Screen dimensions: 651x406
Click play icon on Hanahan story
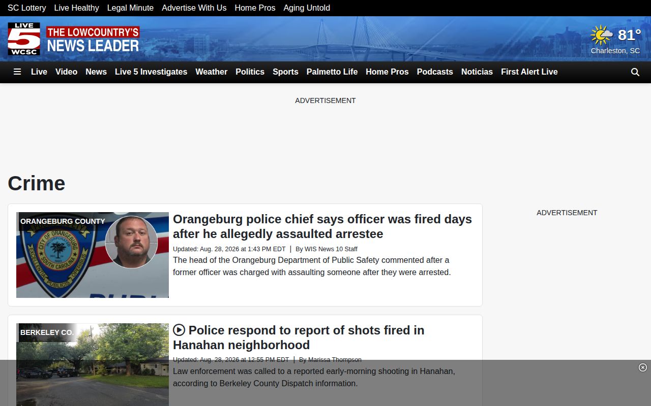click(179, 330)
